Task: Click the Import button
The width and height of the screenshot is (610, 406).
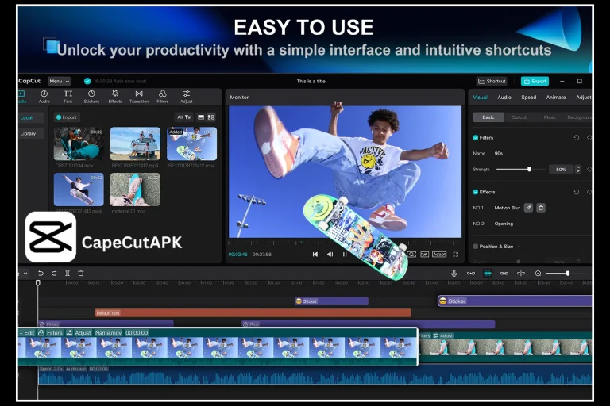Action: 67,117
